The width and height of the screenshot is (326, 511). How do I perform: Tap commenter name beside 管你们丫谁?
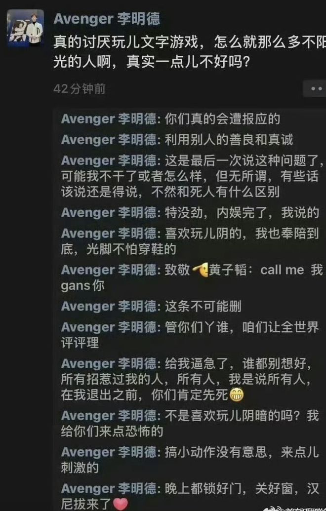pyautogui.click(x=109, y=327)
